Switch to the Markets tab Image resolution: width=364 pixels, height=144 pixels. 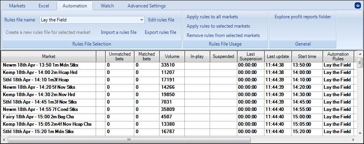click(x=17, y=6)
